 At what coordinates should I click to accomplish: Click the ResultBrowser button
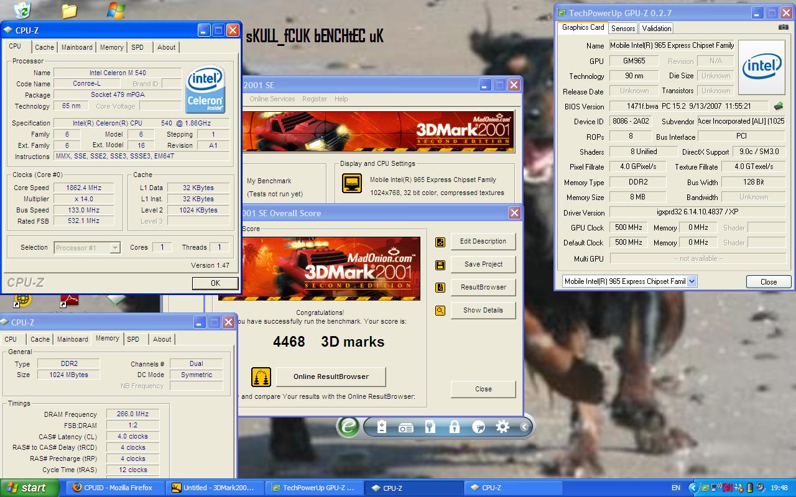[483, 288]
